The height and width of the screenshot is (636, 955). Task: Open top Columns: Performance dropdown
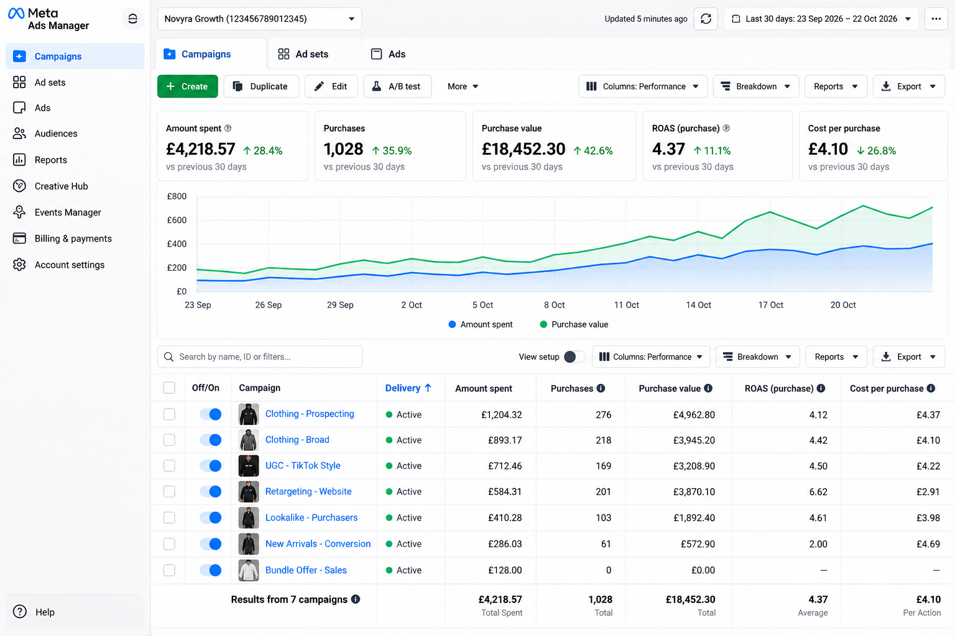(x=643, y=86)
